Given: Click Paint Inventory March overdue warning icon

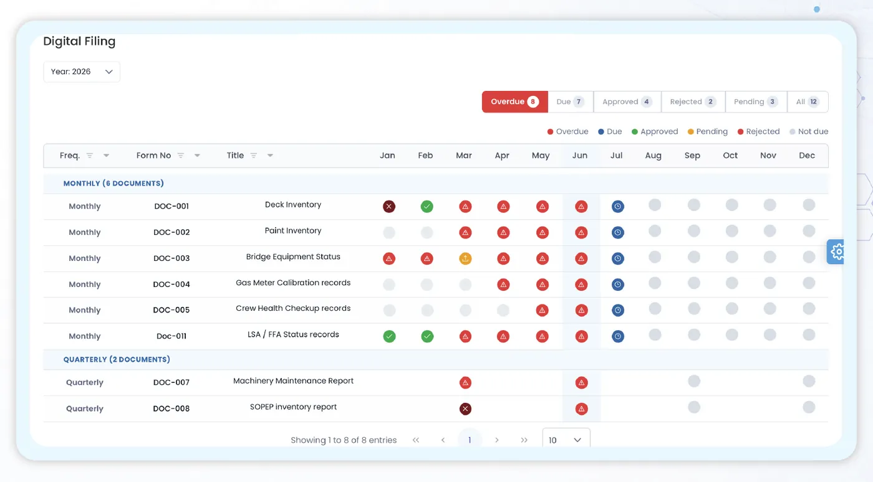Looking at the screenshot, I should pyautogui.click(x=465, y=232).
